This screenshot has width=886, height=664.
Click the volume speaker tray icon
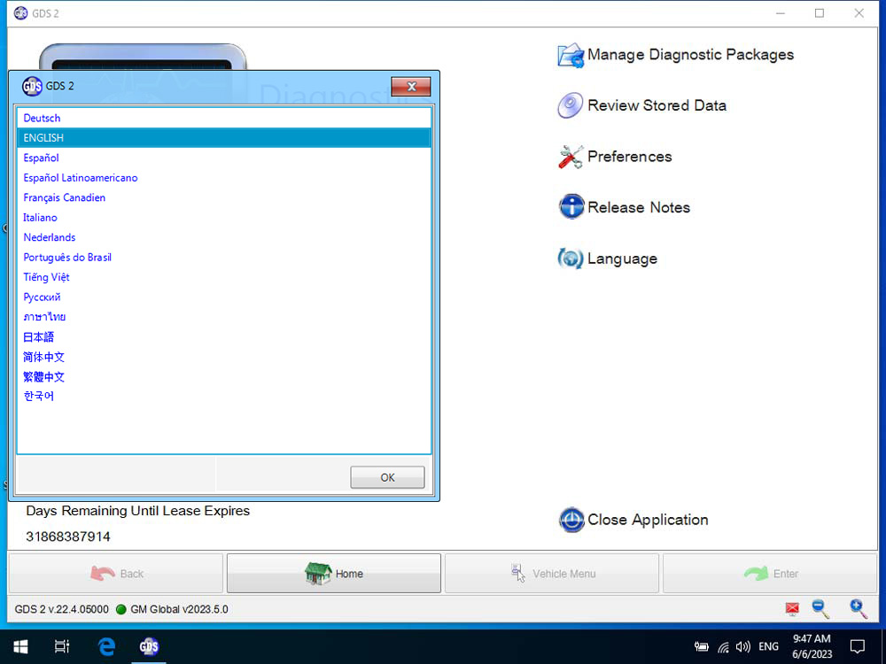tap(743, 647)
